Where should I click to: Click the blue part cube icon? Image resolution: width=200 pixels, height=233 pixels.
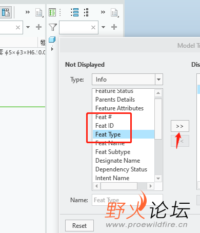52,40
